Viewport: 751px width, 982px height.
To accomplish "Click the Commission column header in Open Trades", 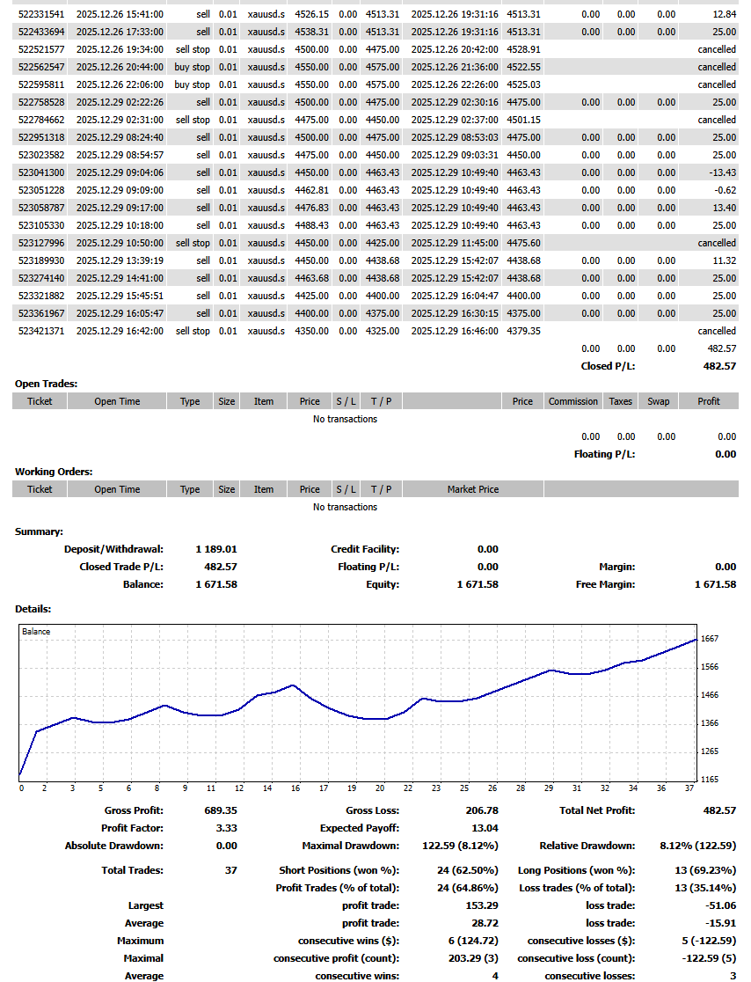I will coord(572,401).
